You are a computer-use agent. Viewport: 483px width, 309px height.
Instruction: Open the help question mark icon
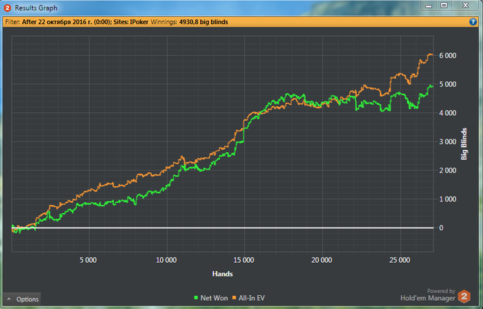click(x=473, y=22)
